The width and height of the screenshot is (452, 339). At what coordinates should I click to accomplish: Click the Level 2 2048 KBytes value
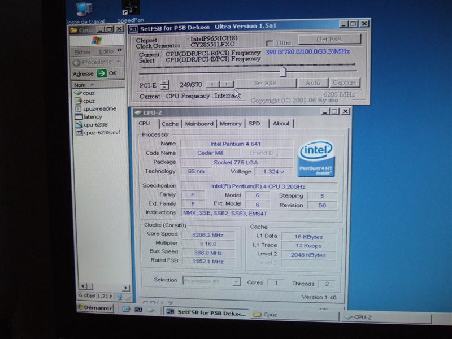pyautogui.click(x=308, y=255)
